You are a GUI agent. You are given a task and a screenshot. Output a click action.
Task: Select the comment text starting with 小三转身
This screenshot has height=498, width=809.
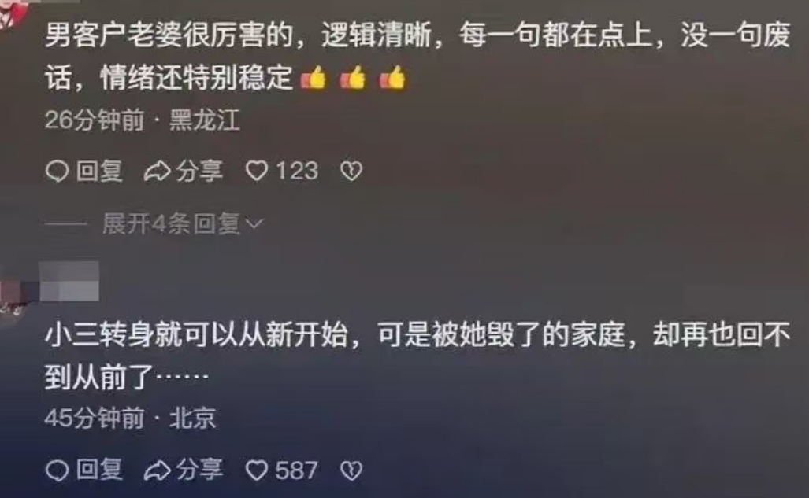[417, 356]
